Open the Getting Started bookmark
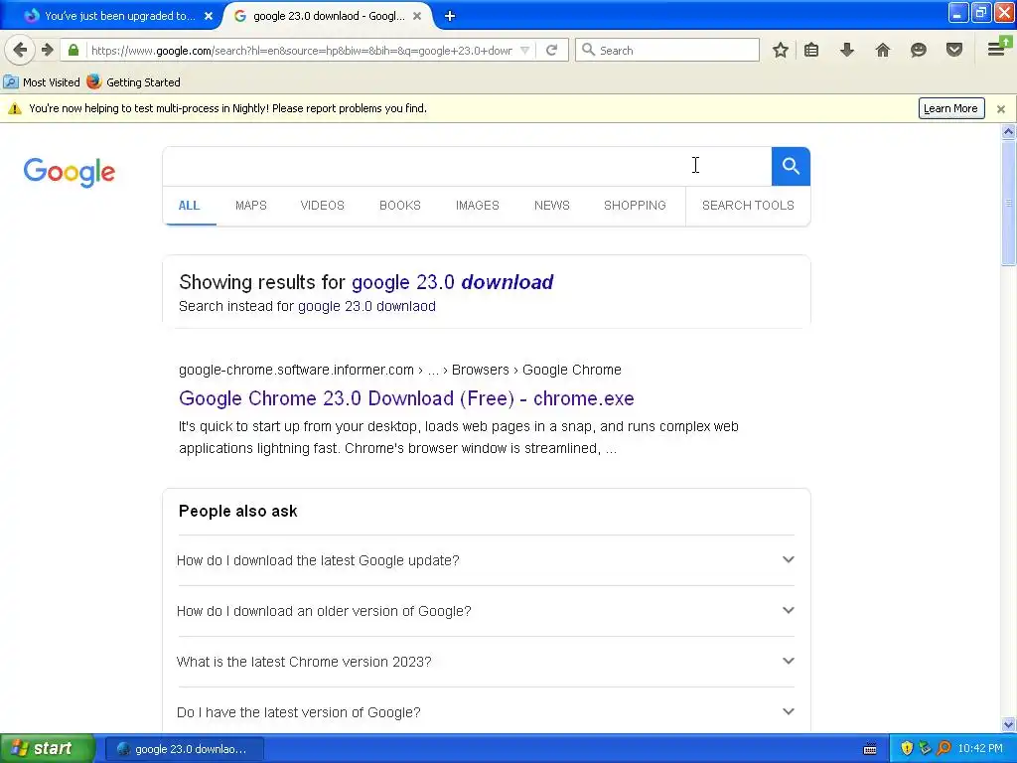The image size is (1017, 763). click(x=134, y=82)
